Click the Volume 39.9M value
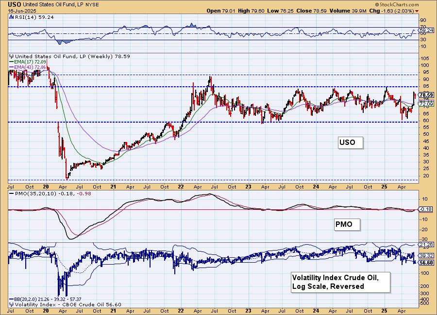This screenshot has height=315, width=437. click(348, 11)
